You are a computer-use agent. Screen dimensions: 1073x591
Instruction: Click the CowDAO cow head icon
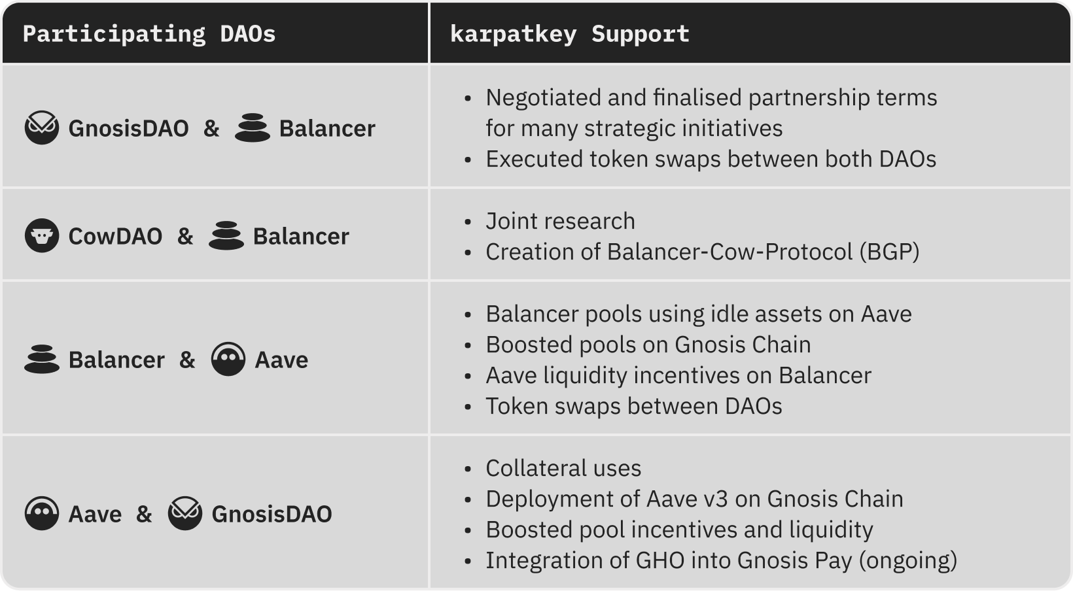[x=42, y=235]
